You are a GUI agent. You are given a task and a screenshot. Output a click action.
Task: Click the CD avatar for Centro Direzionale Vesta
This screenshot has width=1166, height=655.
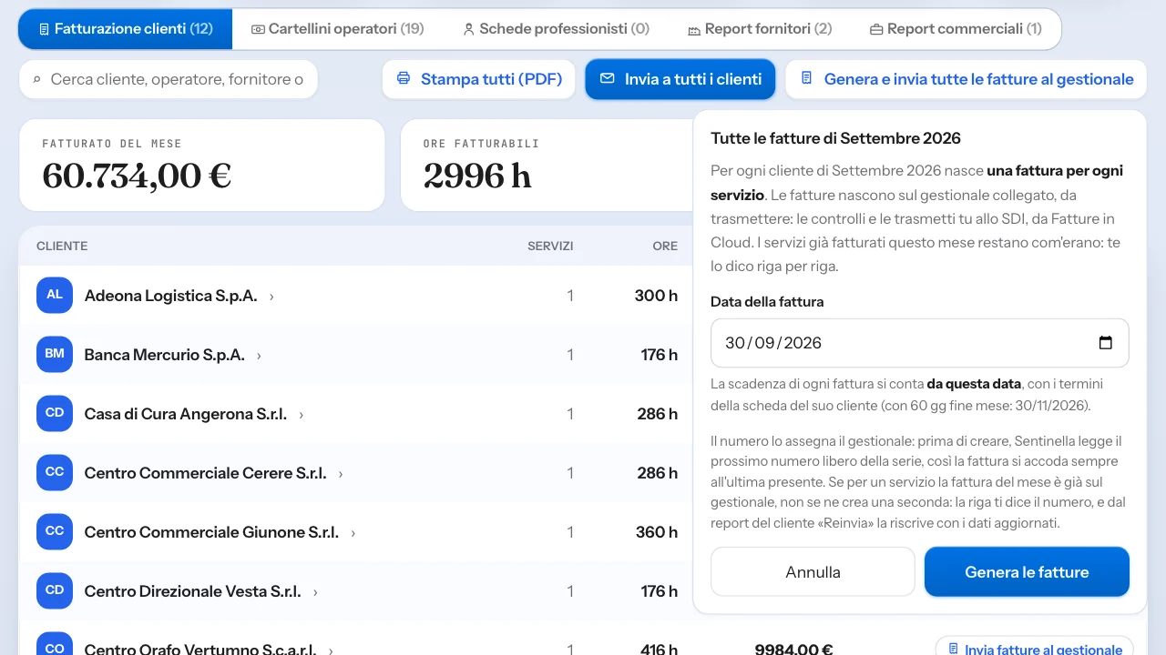(x=55, y=591)
